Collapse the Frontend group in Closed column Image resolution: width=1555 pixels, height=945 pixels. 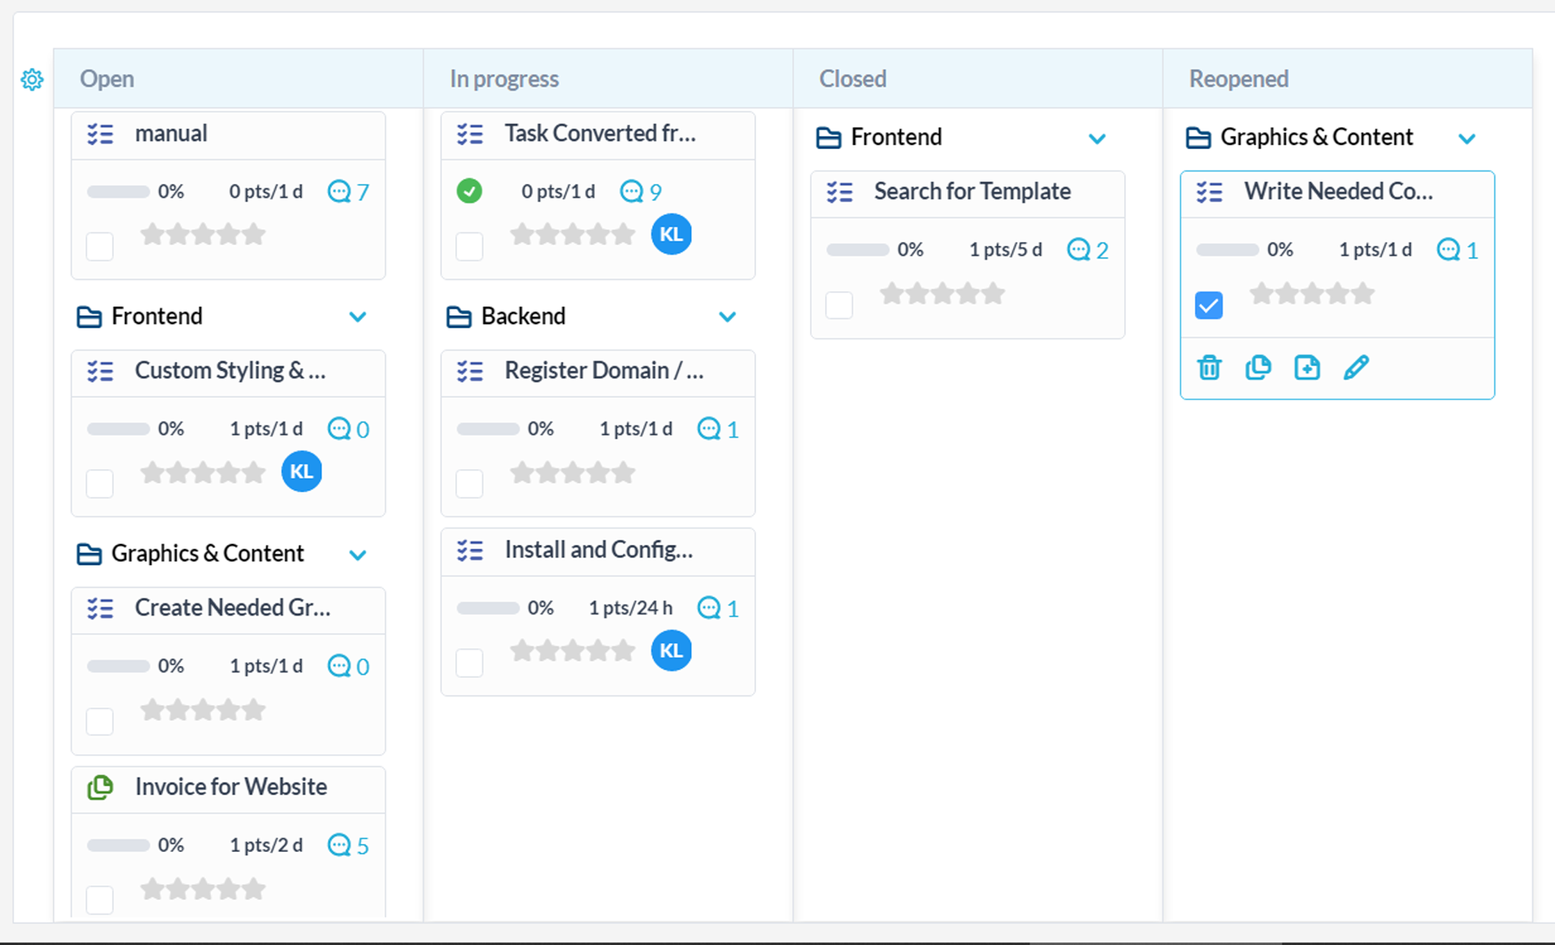click(1097, 139)
